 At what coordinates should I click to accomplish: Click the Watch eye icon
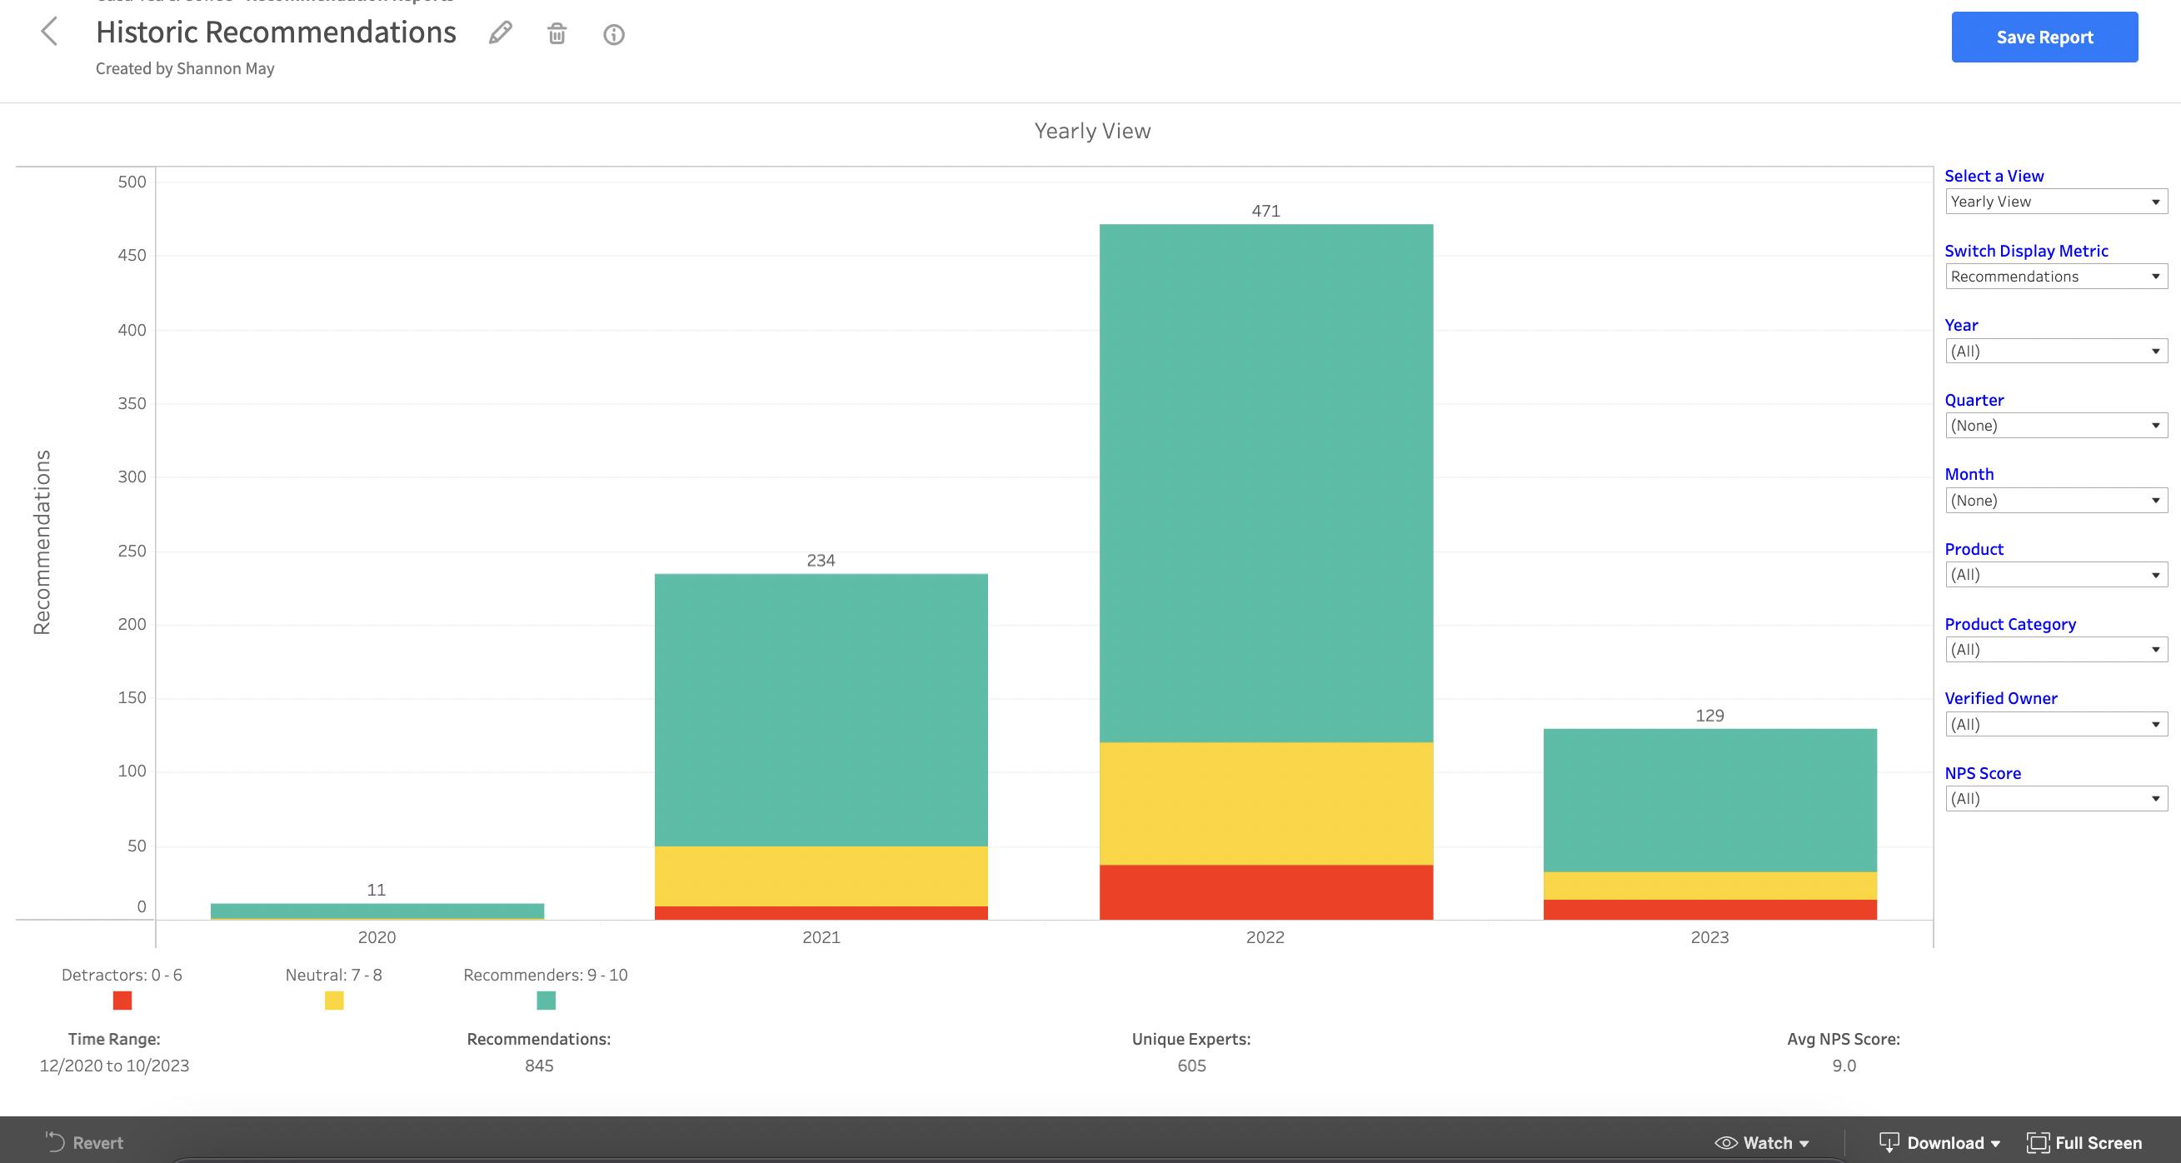tap(1725, 1143)
